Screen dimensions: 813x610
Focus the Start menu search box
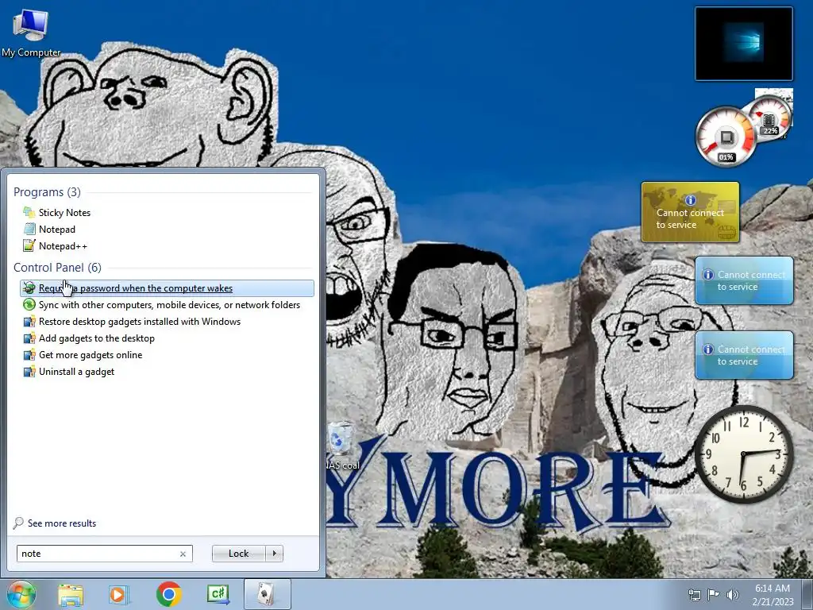point(98,554)
